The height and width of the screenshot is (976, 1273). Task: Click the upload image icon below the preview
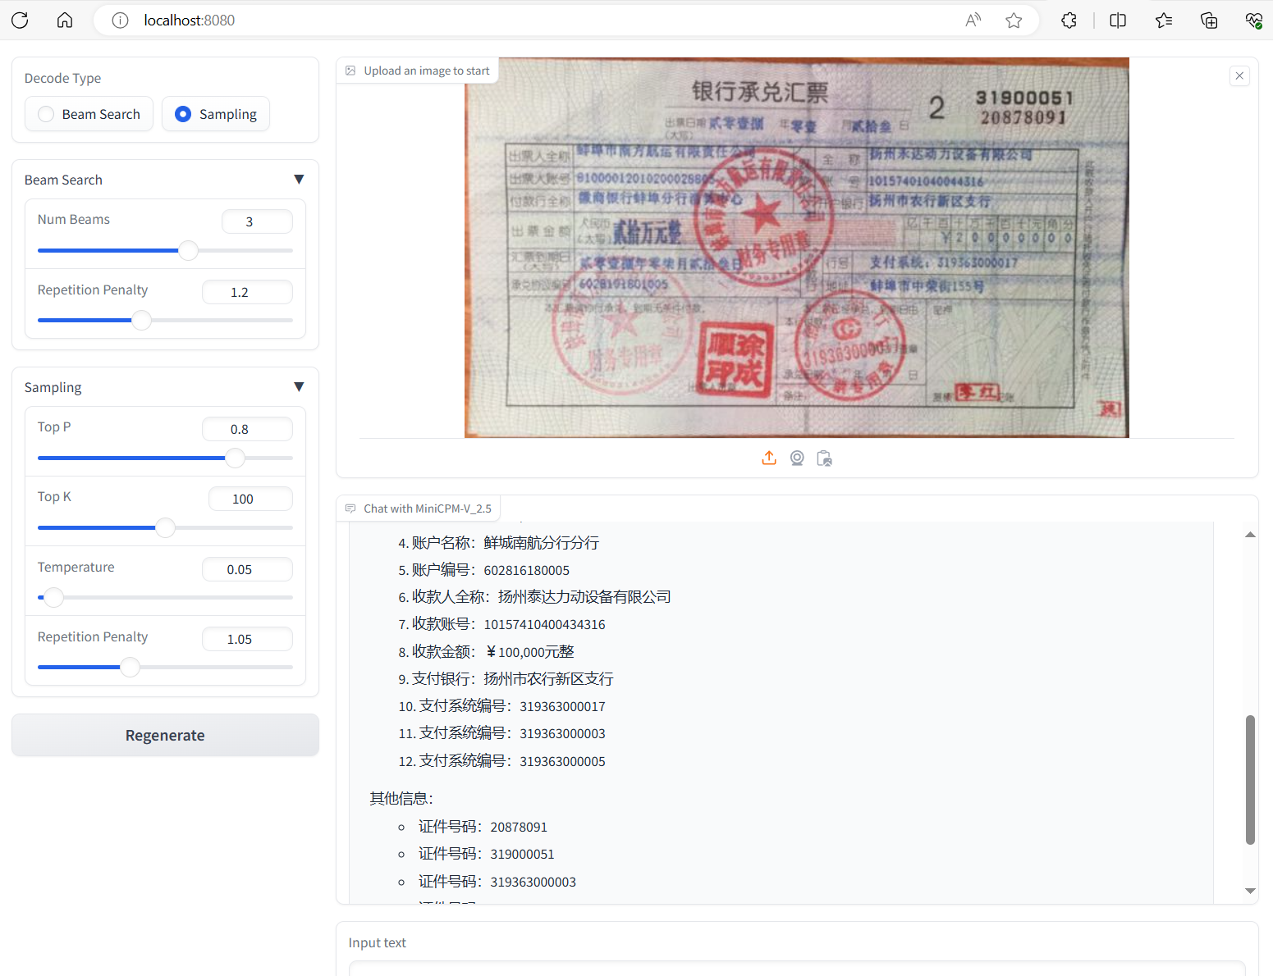768,458
